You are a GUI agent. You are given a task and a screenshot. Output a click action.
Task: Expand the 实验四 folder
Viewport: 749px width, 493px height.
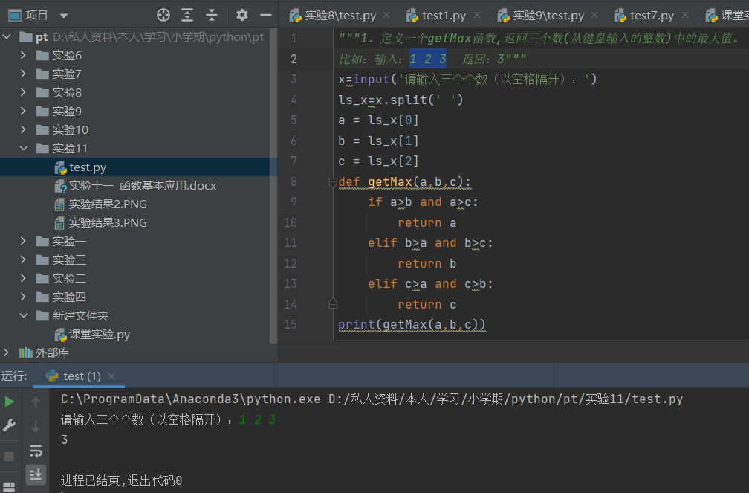point(23,297)
